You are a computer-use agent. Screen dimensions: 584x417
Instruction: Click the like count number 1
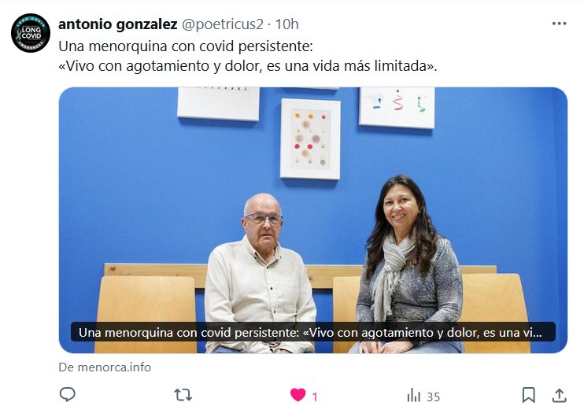coord(315,397)
